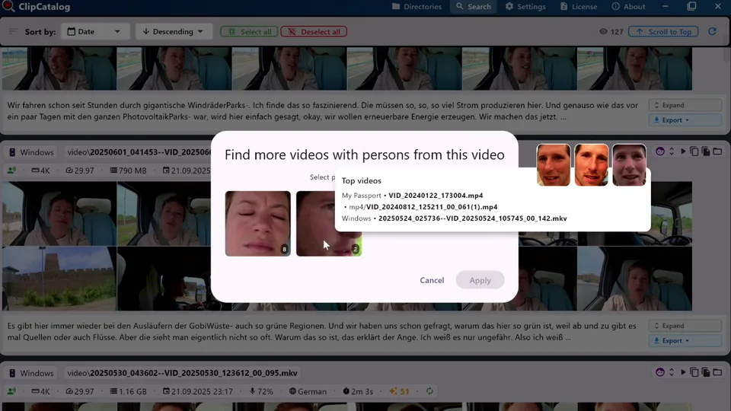This screenshot has height=411, width=731.
Task: Select the closed-eyes face marked 8
Action: click(257, 223)
